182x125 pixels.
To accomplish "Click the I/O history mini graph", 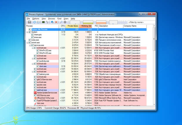I will coord(113,22).
